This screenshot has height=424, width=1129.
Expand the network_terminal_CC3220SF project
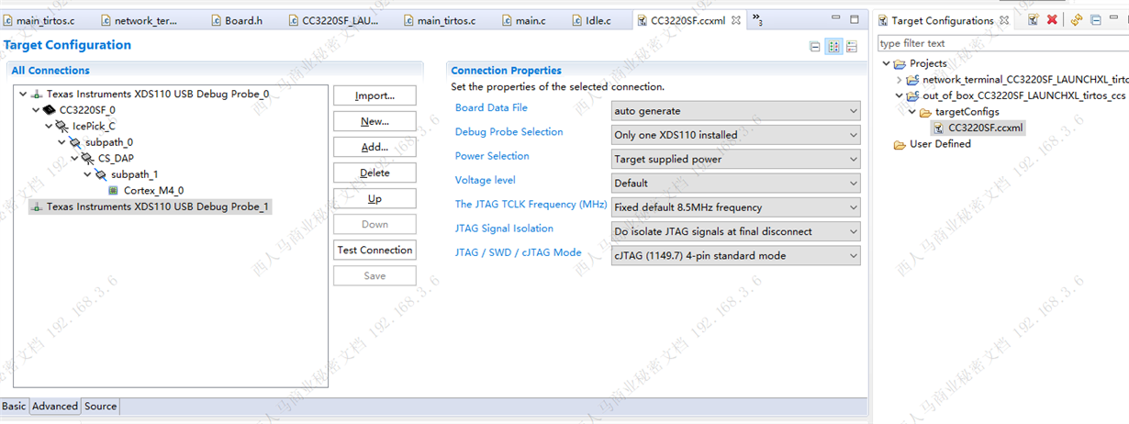click(x=900, y=80)
